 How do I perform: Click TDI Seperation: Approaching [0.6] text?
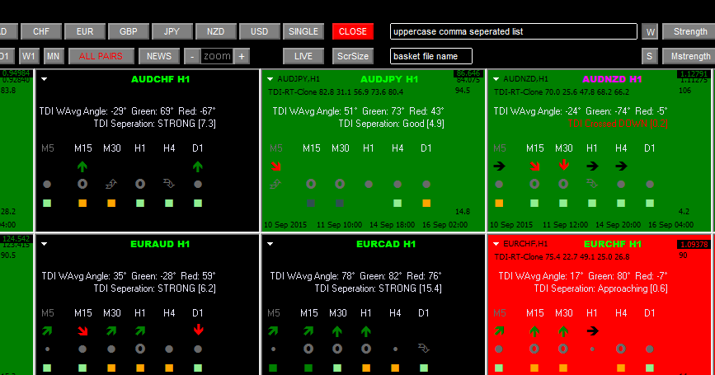click(600, 288)
